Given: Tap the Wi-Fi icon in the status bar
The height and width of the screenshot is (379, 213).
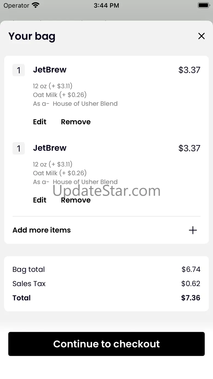Looking at the screenshot, I should 35,5.
